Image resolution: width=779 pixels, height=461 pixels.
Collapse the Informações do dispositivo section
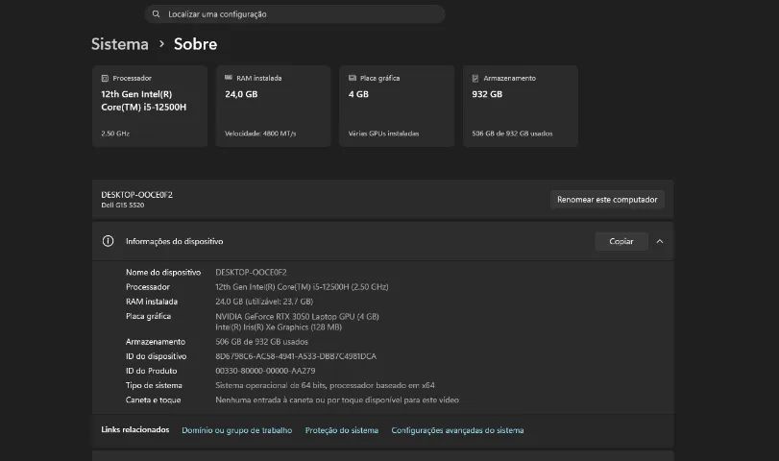point(660,241)
